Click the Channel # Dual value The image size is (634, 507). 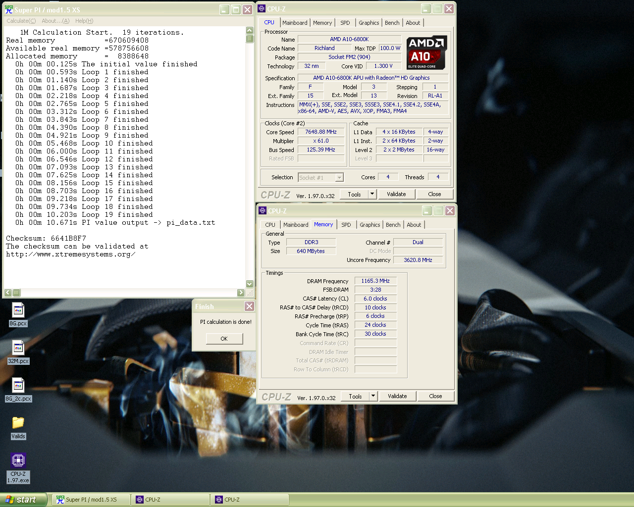click(418, 243)
